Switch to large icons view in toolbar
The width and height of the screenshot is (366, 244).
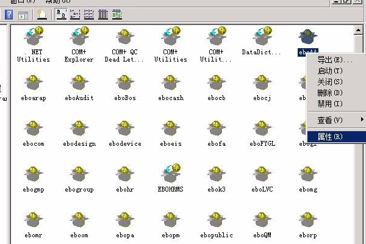point(62,13)
